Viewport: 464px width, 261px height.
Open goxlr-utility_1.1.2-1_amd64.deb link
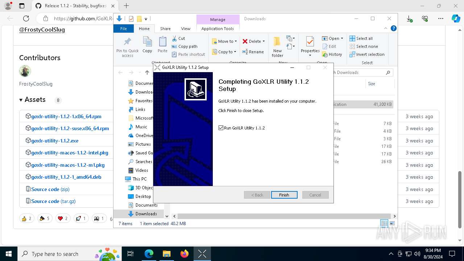(x=66, y=177)
